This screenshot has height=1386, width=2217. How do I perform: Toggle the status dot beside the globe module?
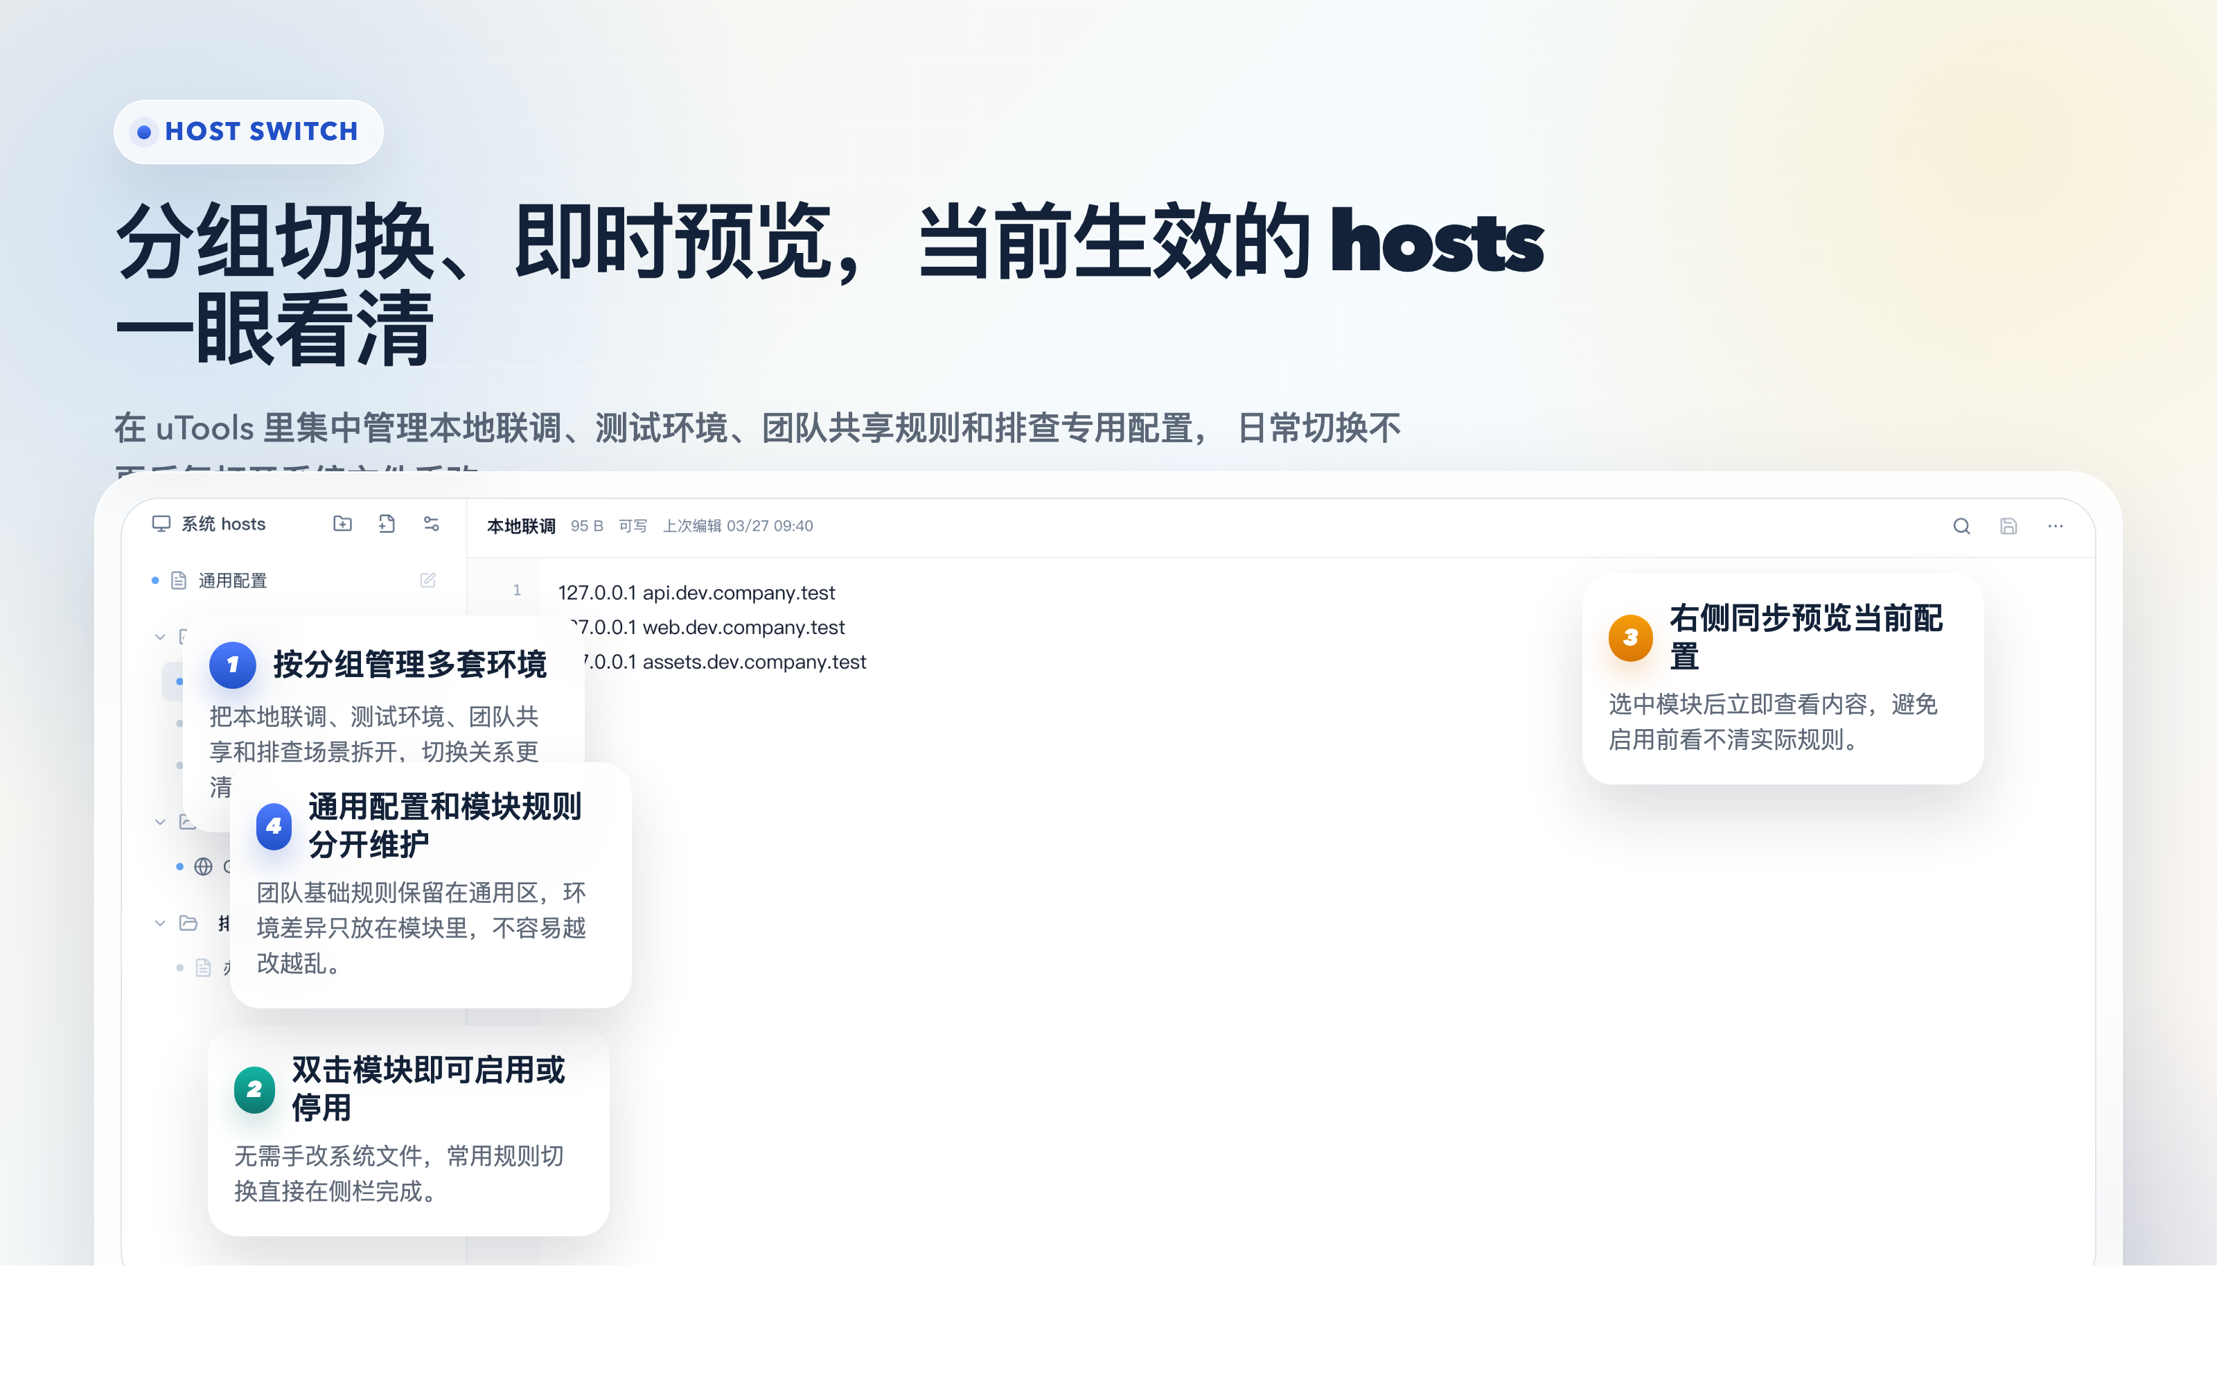click(x=179, y=866)
